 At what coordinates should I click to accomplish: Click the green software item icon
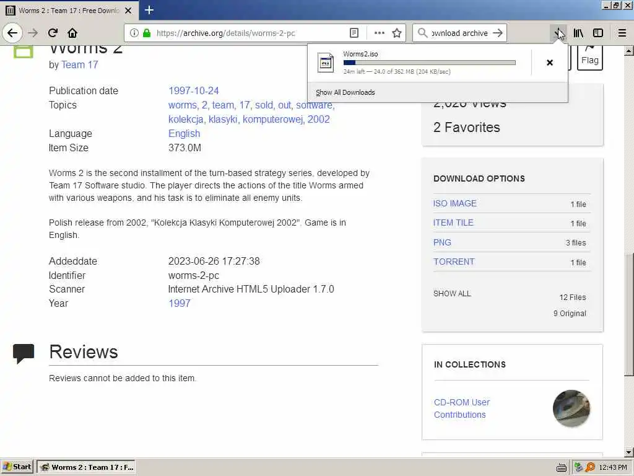pyautogui.click(x=24, y=52)
